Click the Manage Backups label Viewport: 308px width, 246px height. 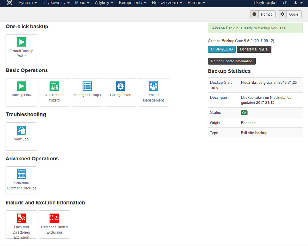click(x=87, y=95)
